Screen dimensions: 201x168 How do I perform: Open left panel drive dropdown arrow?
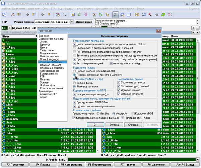click(9, 28)
